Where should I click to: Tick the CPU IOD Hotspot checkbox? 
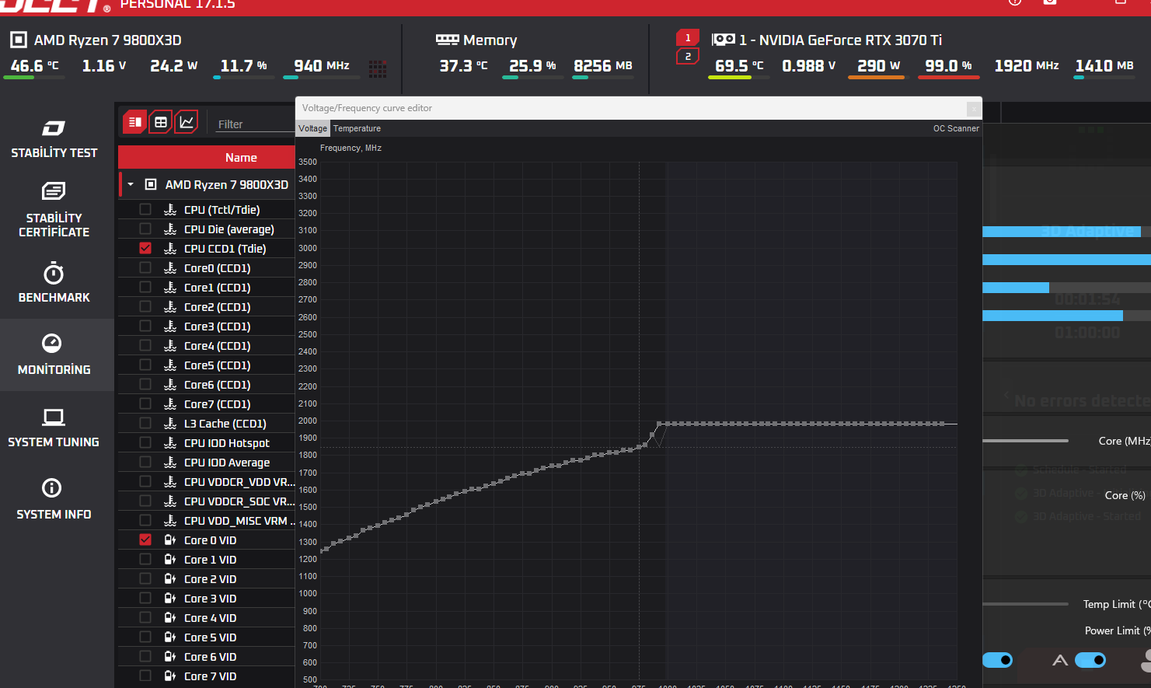point(145,442)
